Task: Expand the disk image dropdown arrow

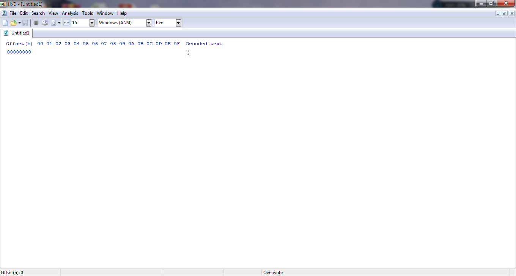Action: click(59, 23)
